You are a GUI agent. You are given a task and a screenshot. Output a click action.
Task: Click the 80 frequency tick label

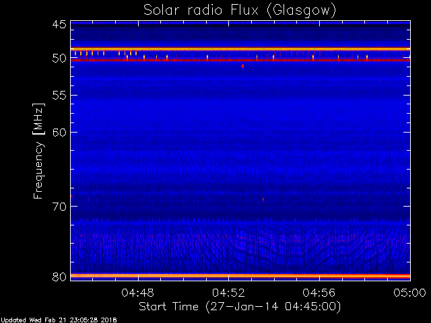[60, 277]
